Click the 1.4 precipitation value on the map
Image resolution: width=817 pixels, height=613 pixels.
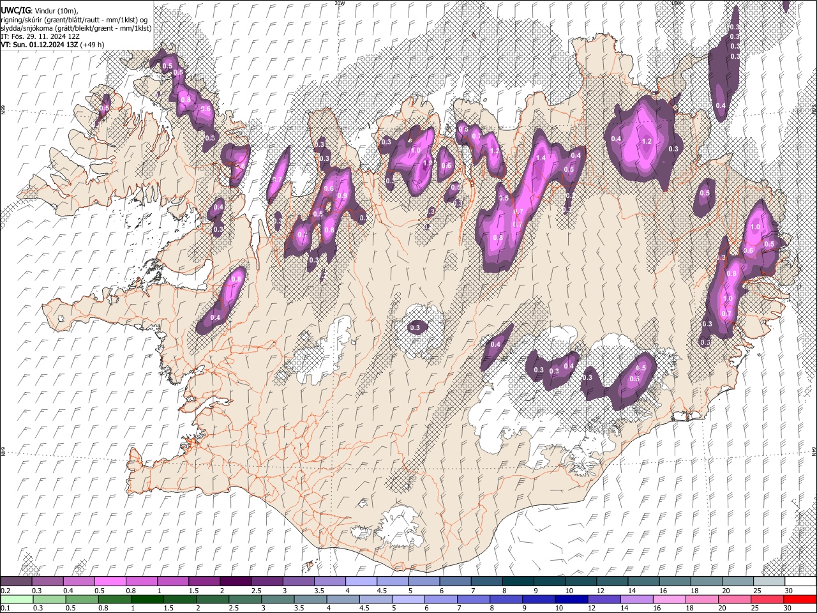point(541,158)
